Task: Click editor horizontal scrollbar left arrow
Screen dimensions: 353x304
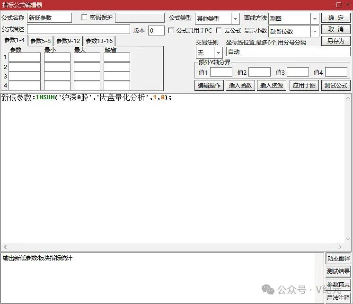Action: [5, 247]
